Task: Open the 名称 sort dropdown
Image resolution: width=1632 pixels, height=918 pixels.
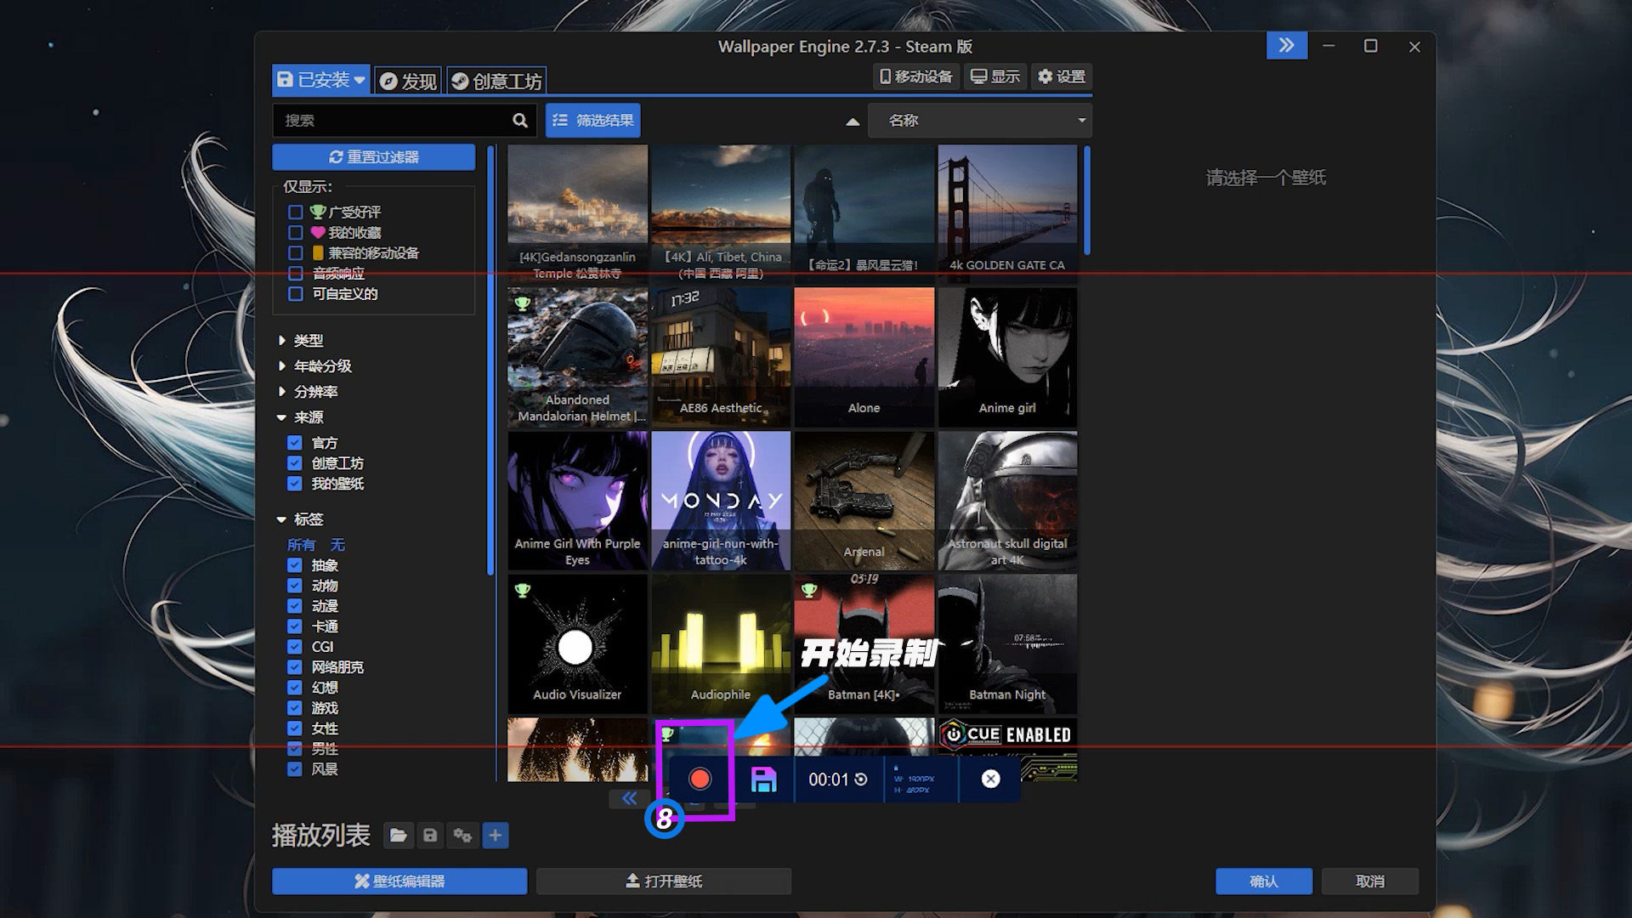Action: point(980,121)
